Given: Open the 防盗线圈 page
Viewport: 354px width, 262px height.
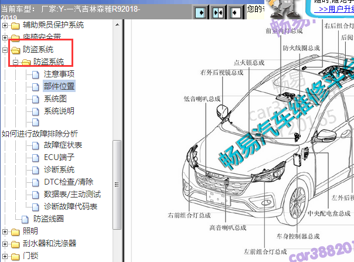Looking at the screenshot, I should (48, 219).
